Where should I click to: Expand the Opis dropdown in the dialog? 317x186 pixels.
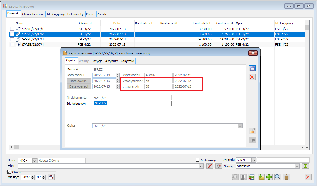click(240, 126)
